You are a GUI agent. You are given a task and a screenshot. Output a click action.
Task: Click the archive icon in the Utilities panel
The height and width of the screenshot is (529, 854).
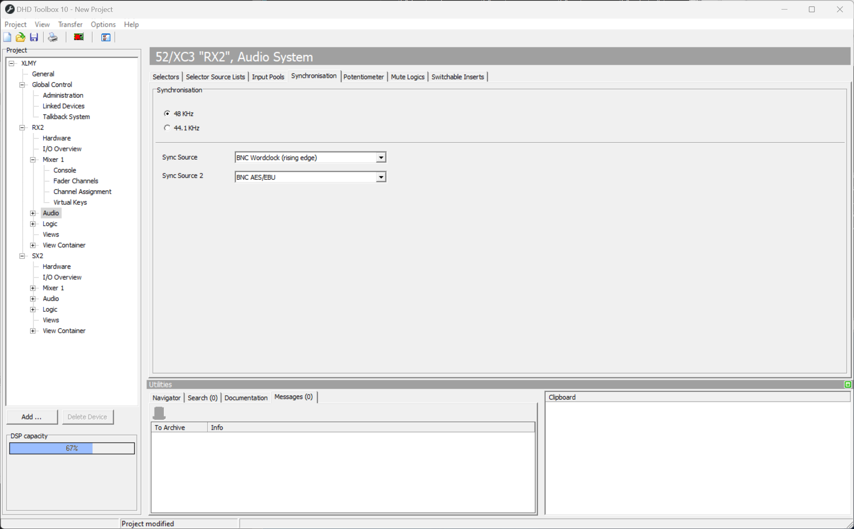click(159, 413)
